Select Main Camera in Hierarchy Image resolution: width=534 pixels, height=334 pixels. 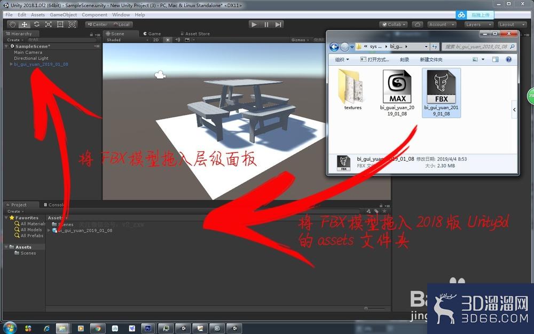pyautogui.click(x=28, y=52)
